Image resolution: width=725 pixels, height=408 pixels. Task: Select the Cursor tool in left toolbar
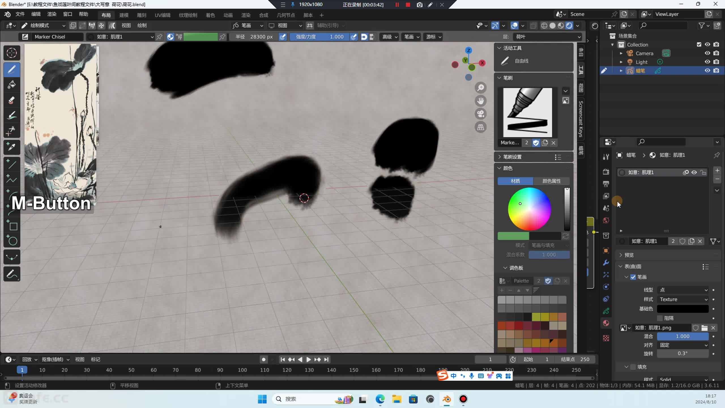(x=12, y=53)
